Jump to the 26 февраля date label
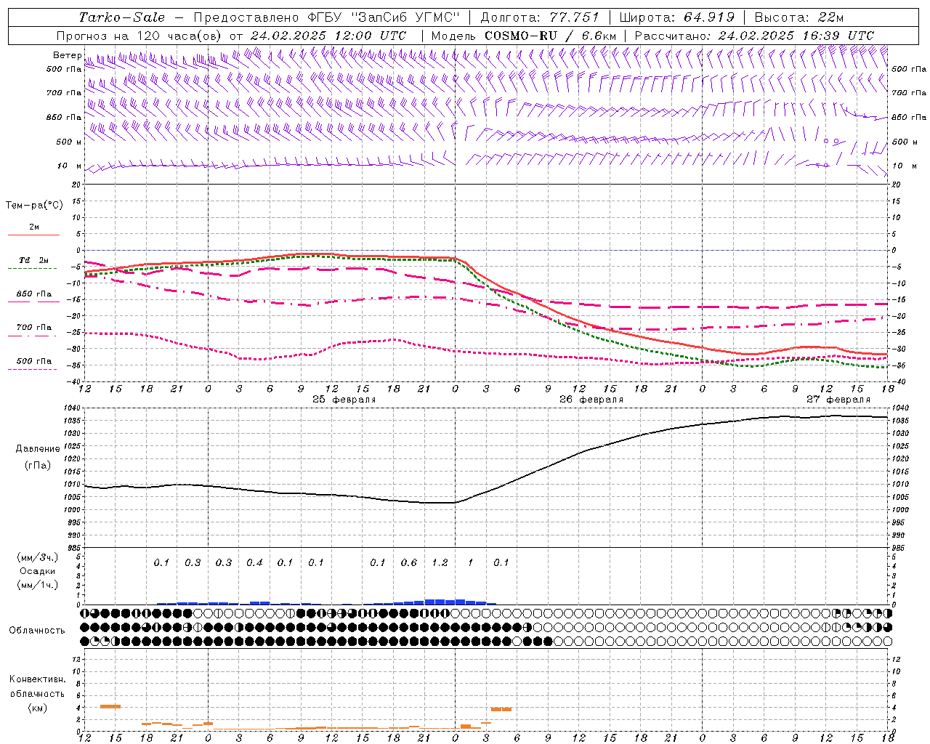The width and height of the screenshot is (930, 744). (591, 400)
